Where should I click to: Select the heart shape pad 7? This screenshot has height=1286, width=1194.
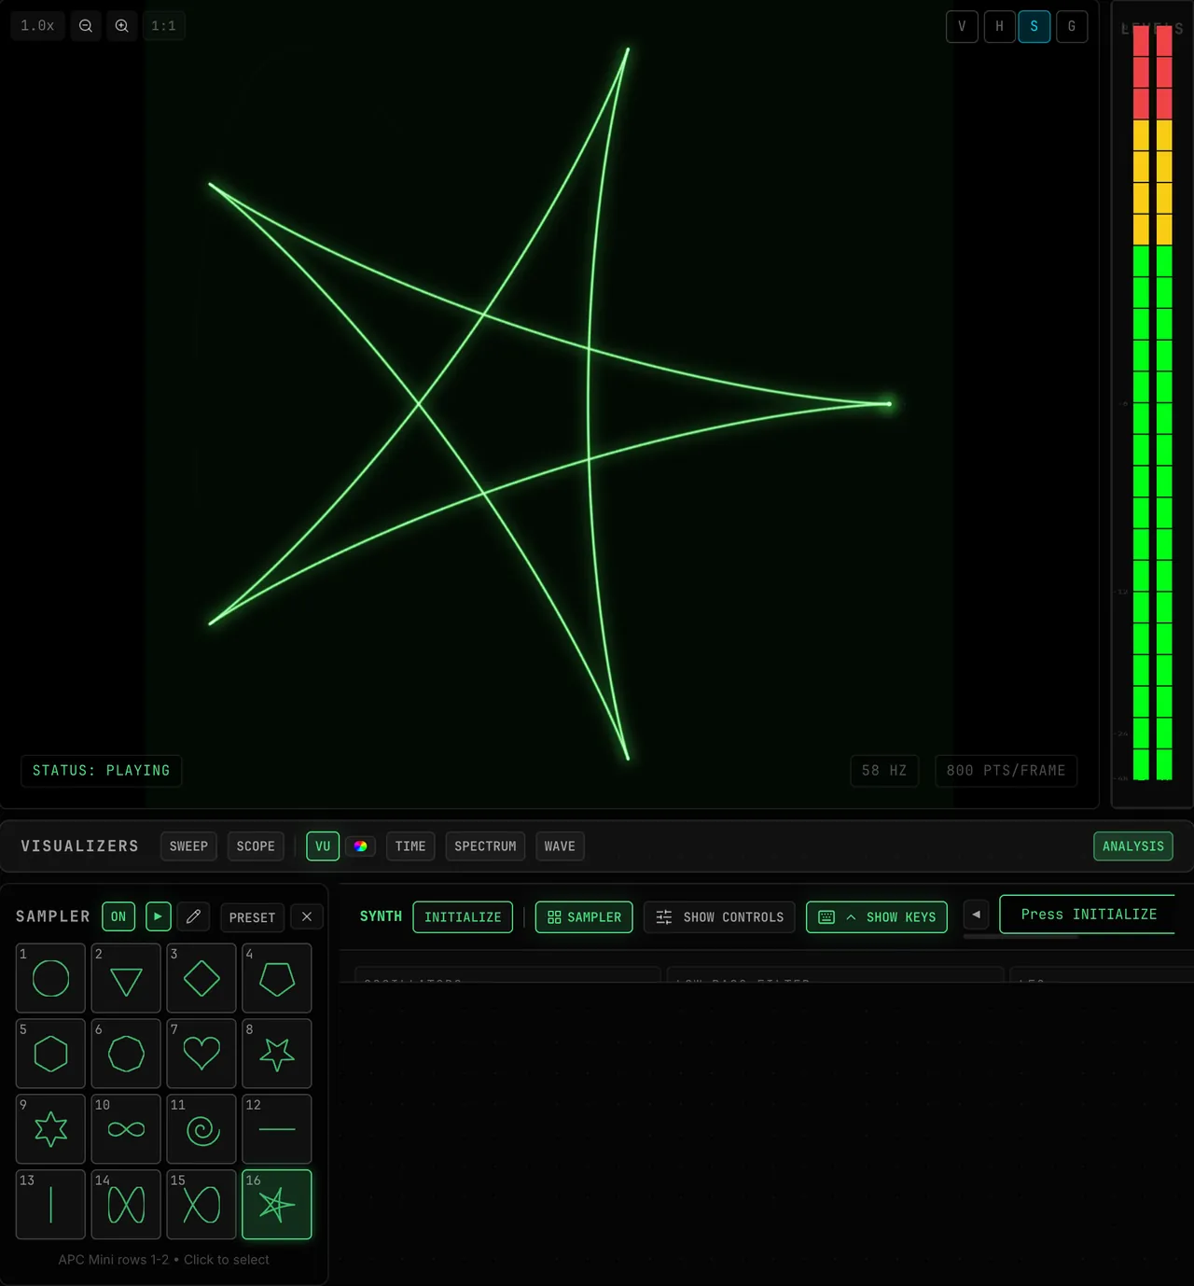(201, 1054)
